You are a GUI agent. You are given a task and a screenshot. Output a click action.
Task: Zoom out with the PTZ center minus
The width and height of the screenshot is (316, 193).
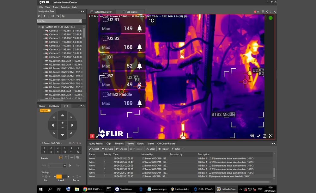(x=63, y=128)
